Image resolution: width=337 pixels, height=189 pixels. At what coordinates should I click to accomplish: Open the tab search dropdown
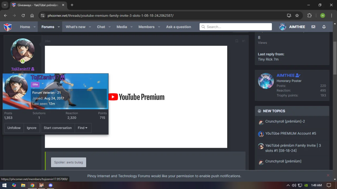pyautogui.click(x=5, y=5)
